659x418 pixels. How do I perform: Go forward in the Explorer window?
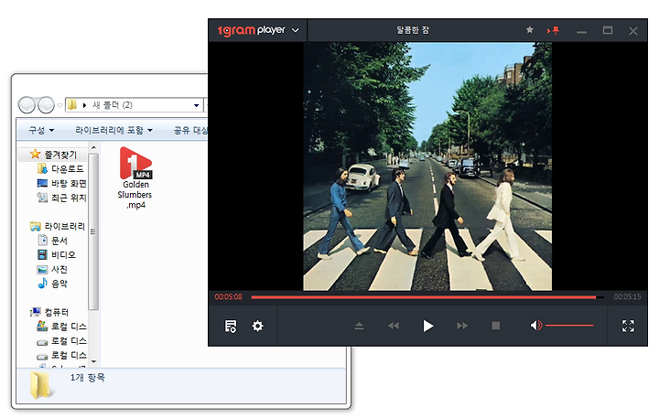coord(46,105)
